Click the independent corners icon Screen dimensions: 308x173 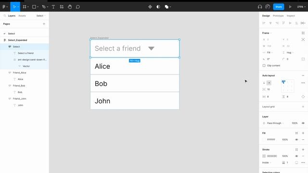(303, 59)
